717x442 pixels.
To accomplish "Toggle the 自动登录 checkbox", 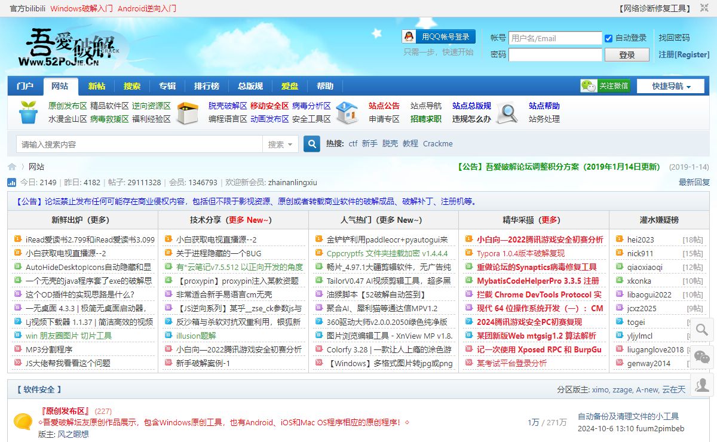I will coord(608,38).
